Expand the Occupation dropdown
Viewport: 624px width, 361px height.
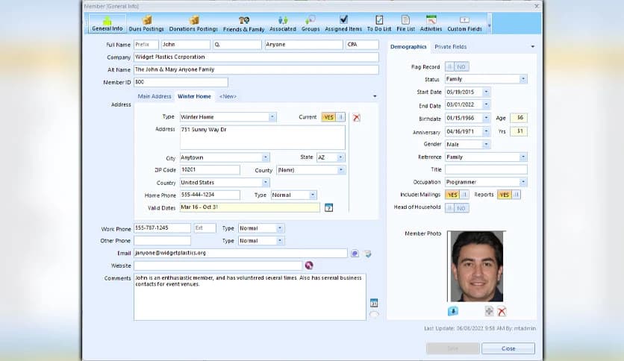522,182
